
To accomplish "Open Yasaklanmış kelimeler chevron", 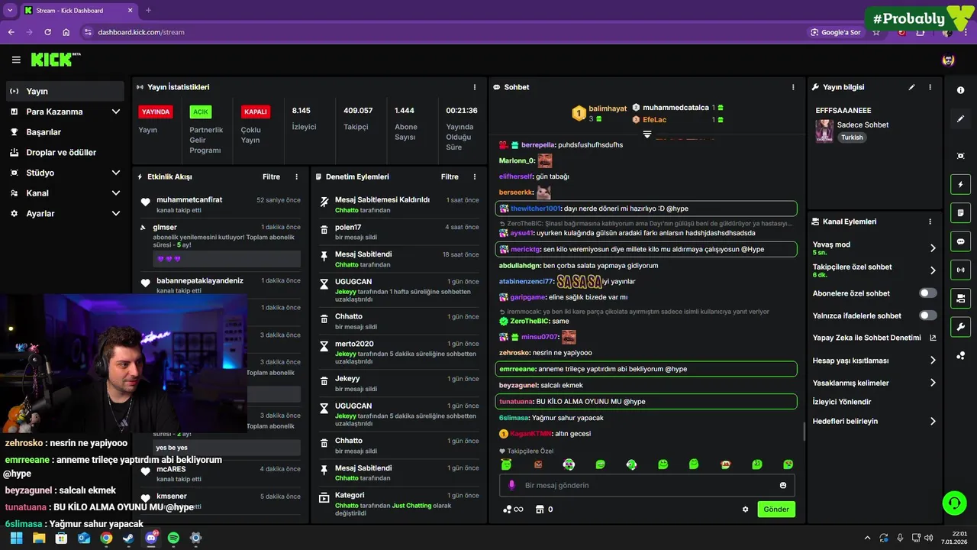I will point(933,383).
